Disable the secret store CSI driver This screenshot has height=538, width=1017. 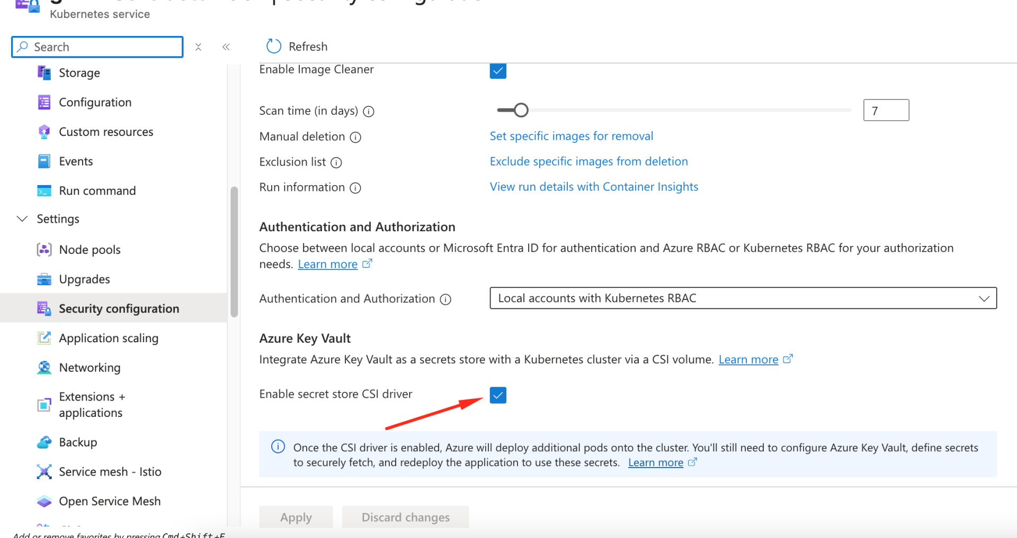point(497,395)
